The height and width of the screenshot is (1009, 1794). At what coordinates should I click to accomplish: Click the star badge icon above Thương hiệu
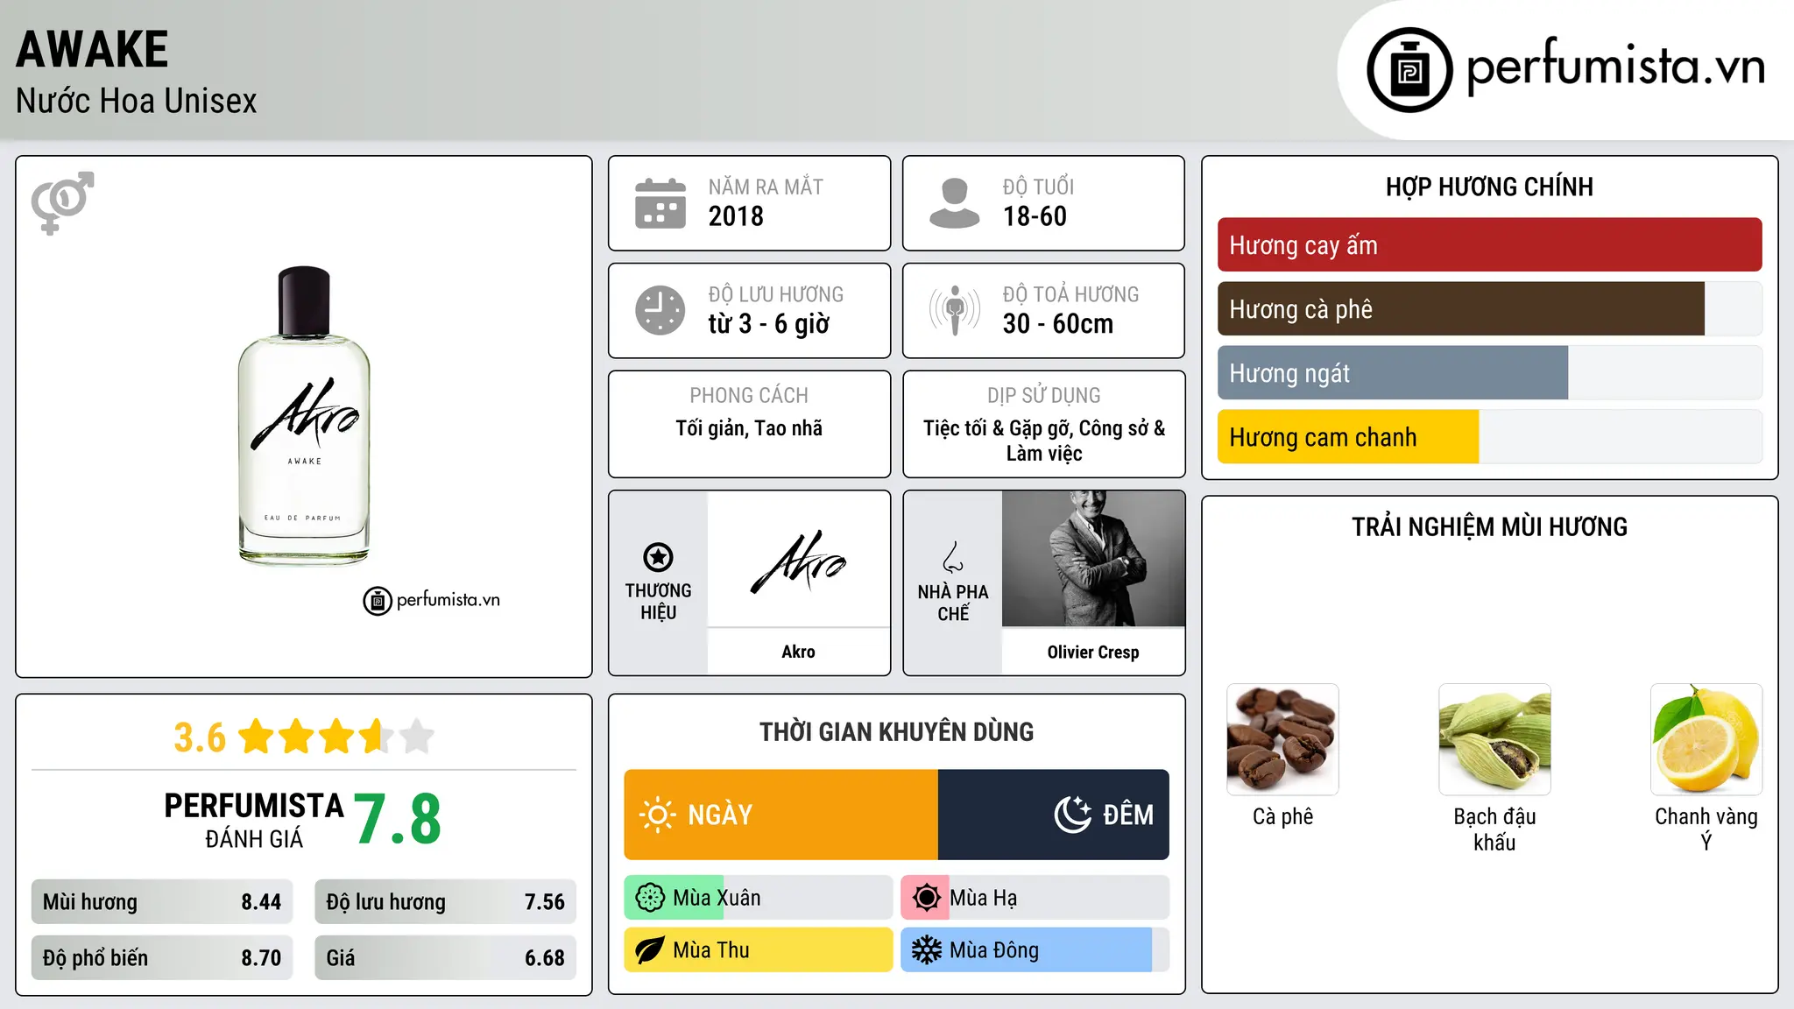tap(658, 557)
